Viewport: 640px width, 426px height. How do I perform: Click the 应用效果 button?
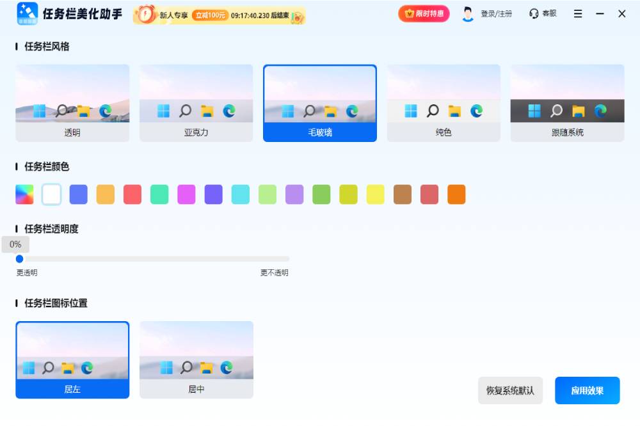click(587, 390)
